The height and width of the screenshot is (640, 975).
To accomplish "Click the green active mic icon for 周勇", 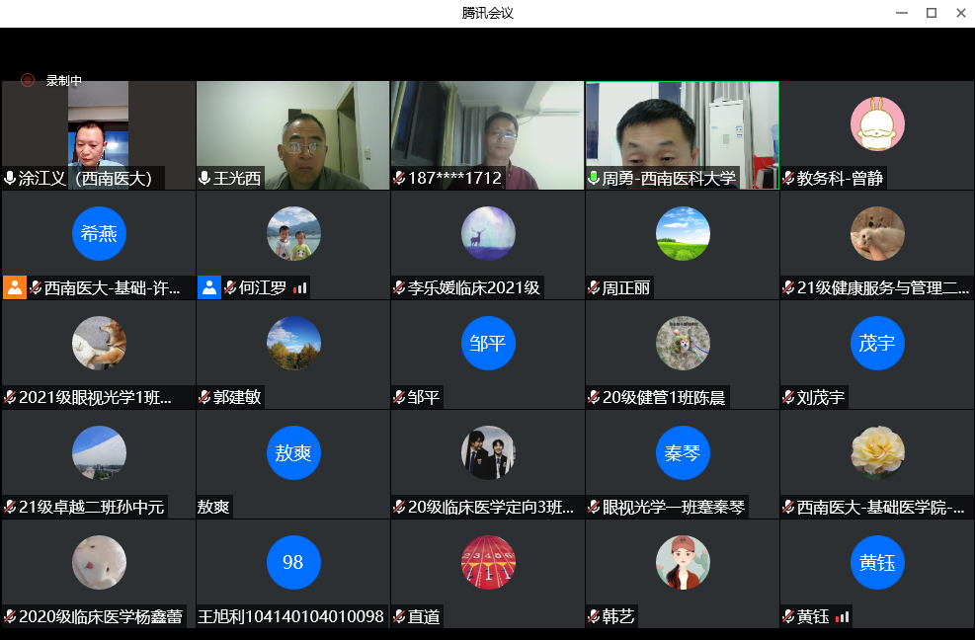I will coord(594,179).
